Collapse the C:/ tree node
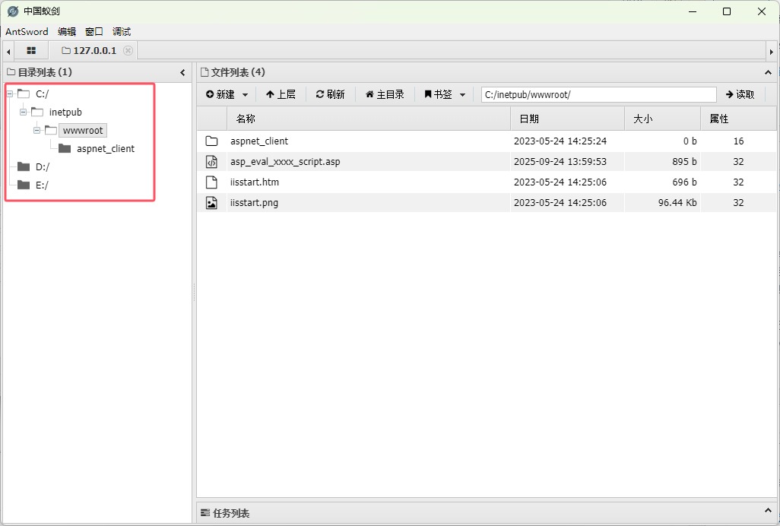Viewport: 780px width, 526px height. pos(10,94)
